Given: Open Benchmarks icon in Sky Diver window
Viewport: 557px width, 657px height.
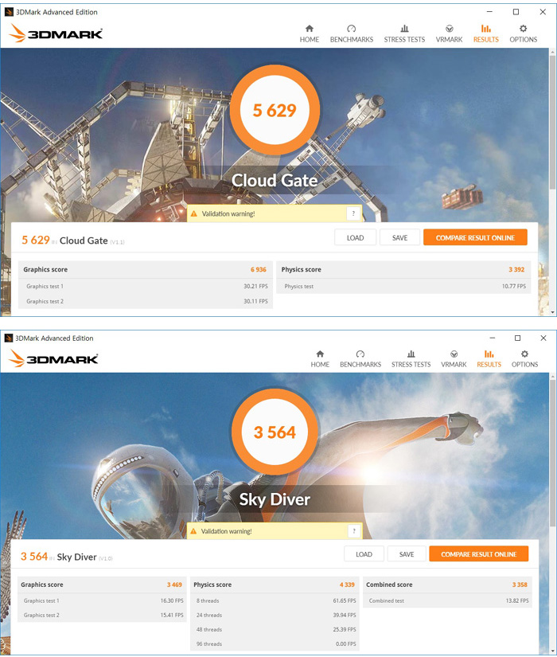Looking at the screenshot, I should click(x=360, y=354).
